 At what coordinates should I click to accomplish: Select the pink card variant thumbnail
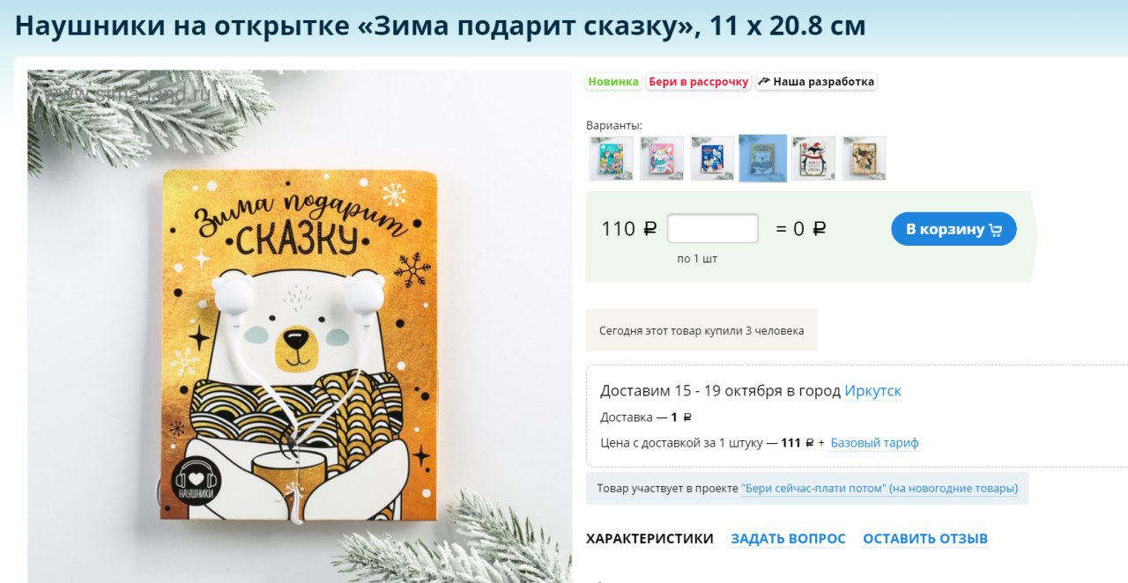point(662,159)
